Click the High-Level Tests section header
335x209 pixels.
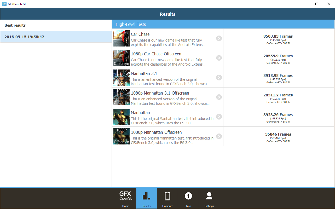(x=223, y=24)
